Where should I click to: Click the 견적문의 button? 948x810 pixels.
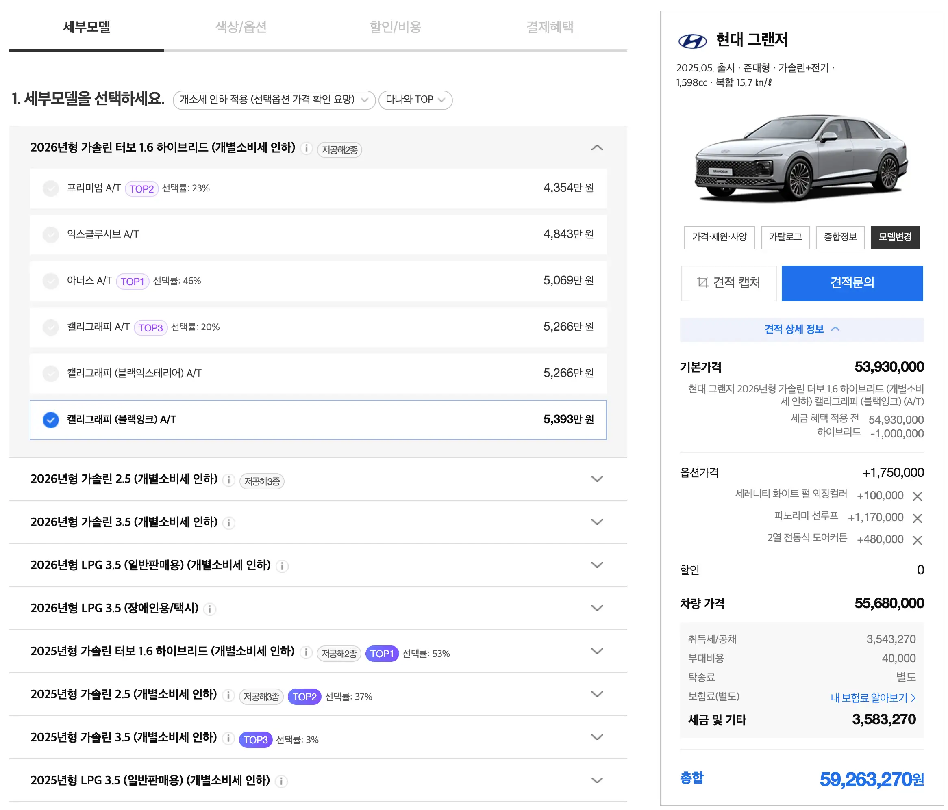tap(852, 283)
